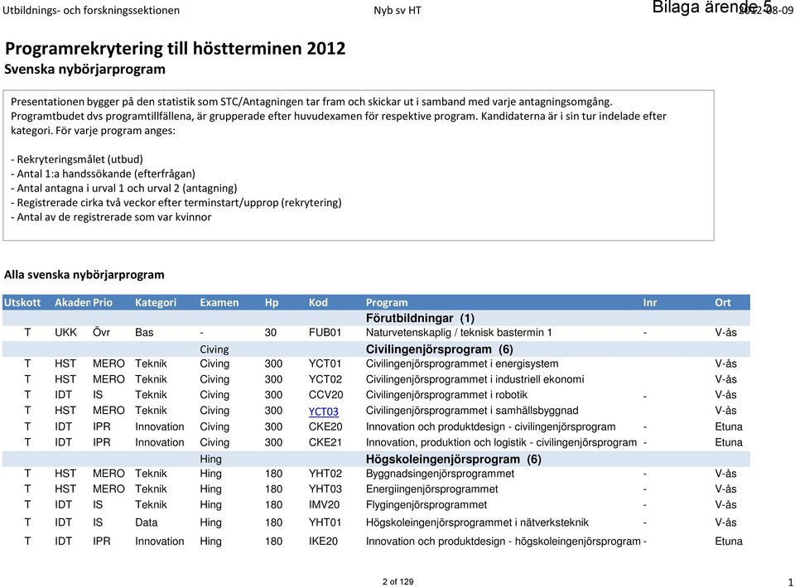Select Innovation och produktdesign - högskoleingenjörsprogram
Viewport: 795px width, 587px height.
point(503,542)
